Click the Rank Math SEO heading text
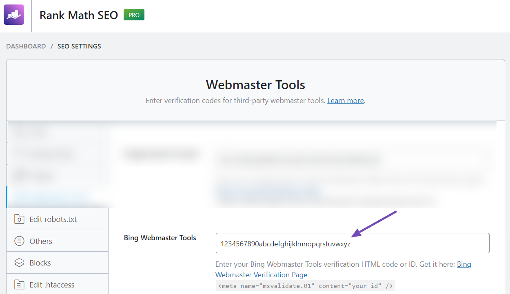Image resolution: width=510 pixels, height=294 pixels. [x=78, y=15]
